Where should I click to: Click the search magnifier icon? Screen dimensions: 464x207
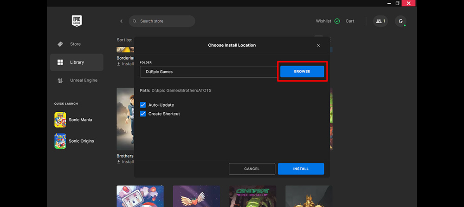(135, 21)
